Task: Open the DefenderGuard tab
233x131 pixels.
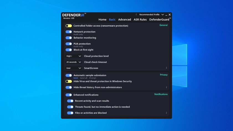Action: click(x=160, y=19)
